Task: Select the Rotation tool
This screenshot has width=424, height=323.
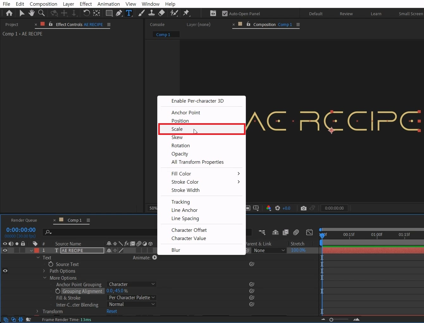Action: click(86, 13)
